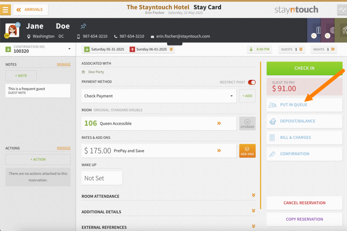
Task: Add a new payment method
Action: [247, 96]
